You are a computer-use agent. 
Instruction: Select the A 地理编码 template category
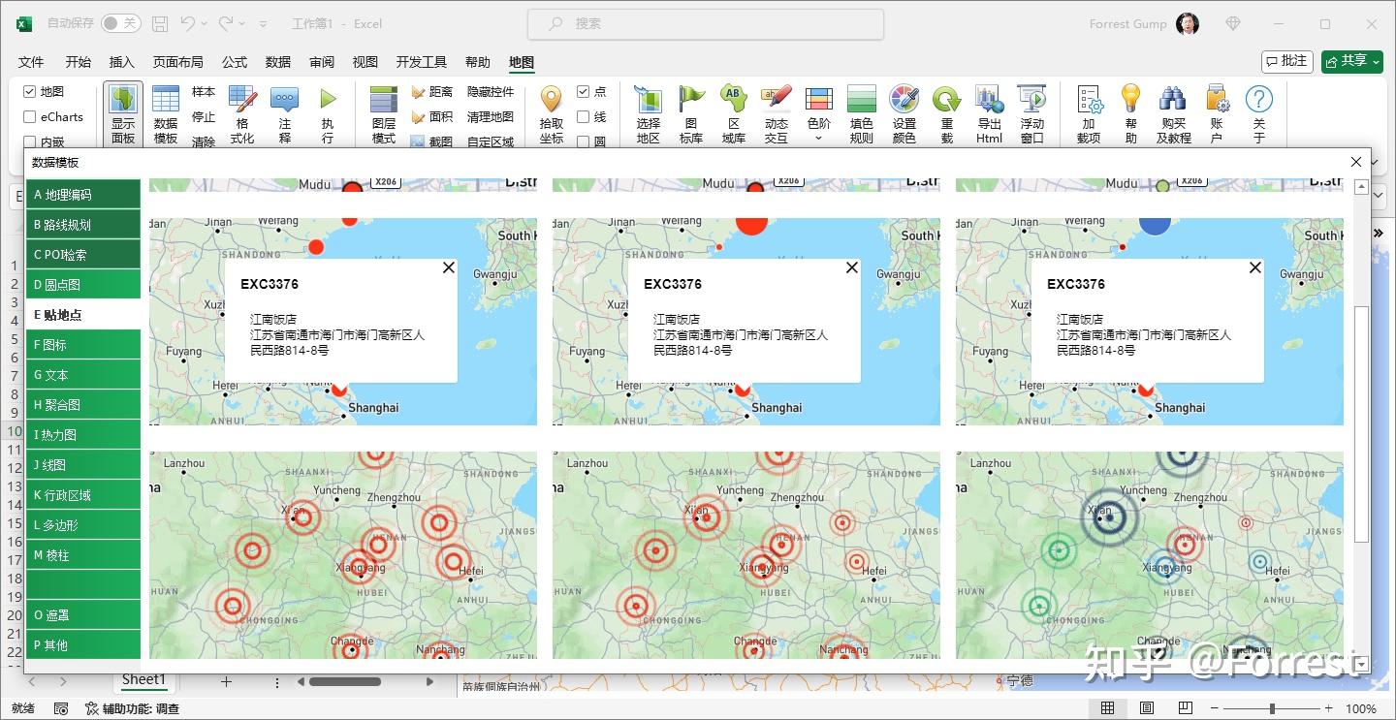click(x=83, y=194)
